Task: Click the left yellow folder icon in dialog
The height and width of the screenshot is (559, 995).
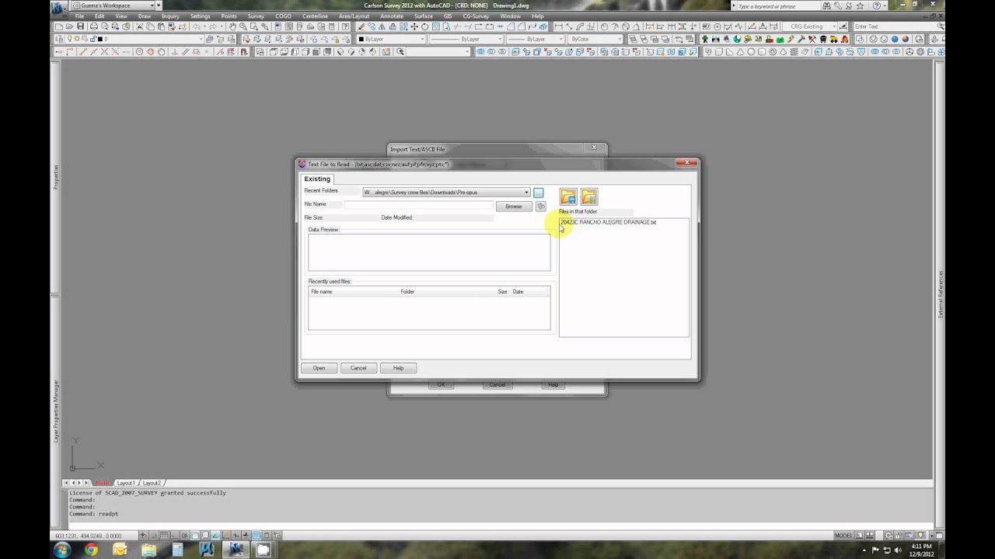Action: [x=568, y=196]
